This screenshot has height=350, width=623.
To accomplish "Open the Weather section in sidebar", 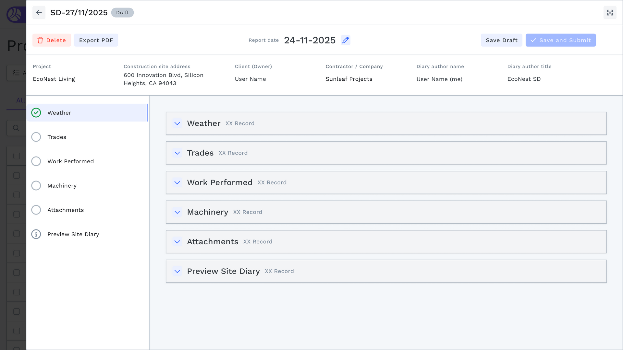I will tap(87, 113).
